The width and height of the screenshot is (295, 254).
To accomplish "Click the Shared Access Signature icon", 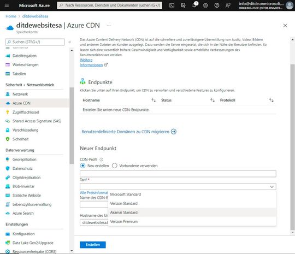I will (8, 121).
